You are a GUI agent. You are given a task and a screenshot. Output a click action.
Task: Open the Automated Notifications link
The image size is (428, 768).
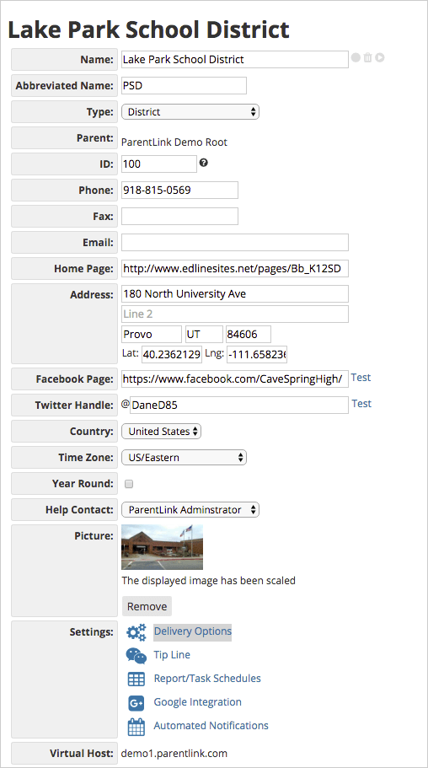(x=211, y=725)
